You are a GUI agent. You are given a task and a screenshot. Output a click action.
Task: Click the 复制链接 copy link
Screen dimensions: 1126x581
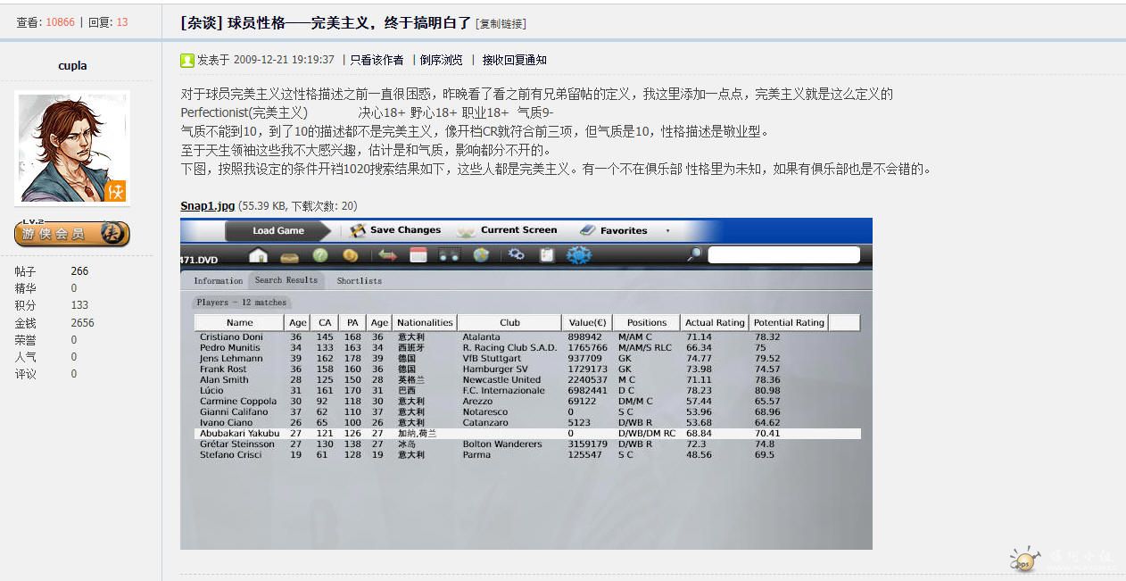[501, 24]
